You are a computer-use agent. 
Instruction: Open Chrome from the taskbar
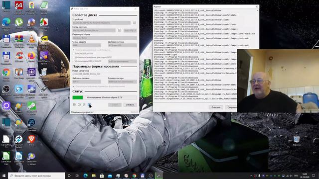[134, 176]
